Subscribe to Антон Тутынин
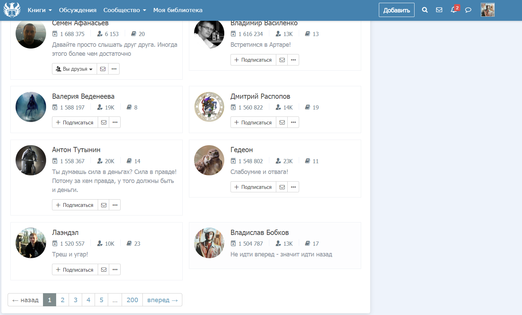The height and width of the screenshot is (315, 522). (75, 205)
